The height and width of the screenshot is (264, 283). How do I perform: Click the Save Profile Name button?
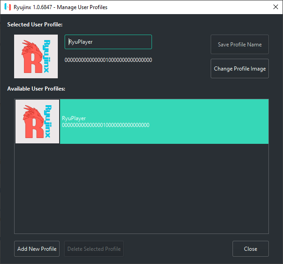(239, 45)
